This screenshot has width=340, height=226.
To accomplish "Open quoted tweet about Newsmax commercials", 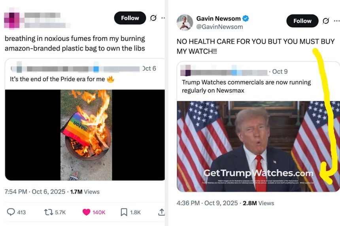I will (x=258, y=81).
